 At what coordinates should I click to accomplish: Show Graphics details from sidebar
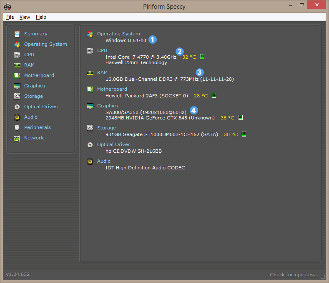point(35,86)
